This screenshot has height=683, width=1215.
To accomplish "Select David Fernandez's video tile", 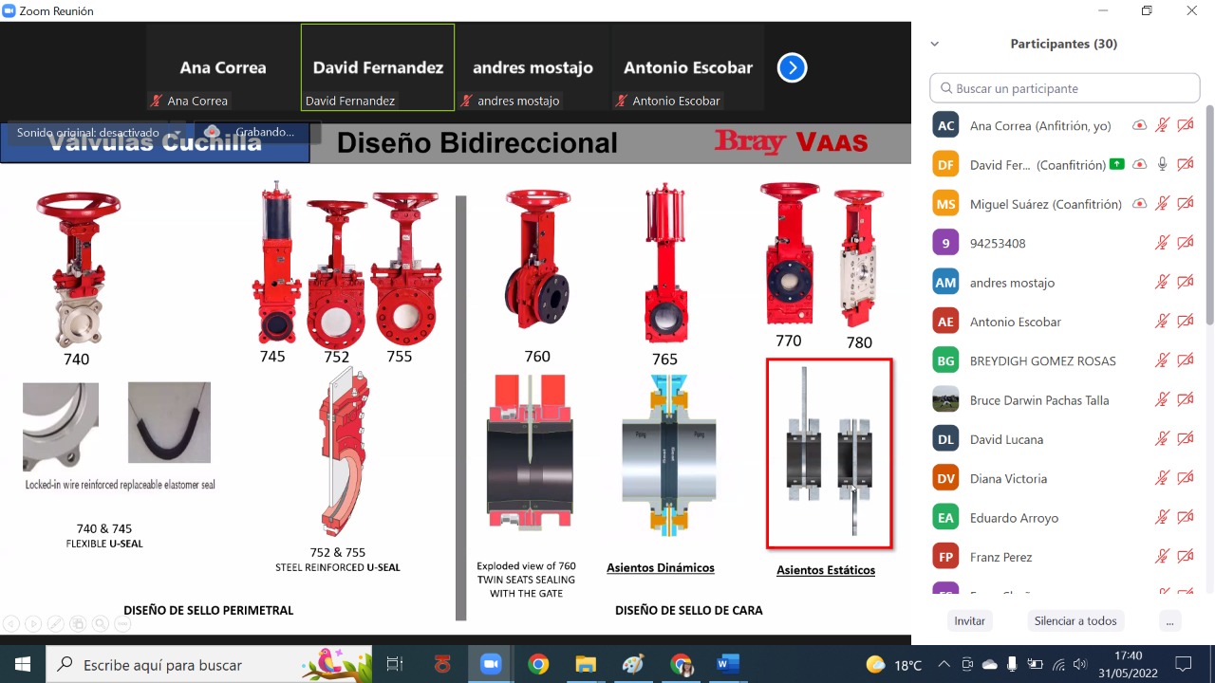I will point(378,67).
